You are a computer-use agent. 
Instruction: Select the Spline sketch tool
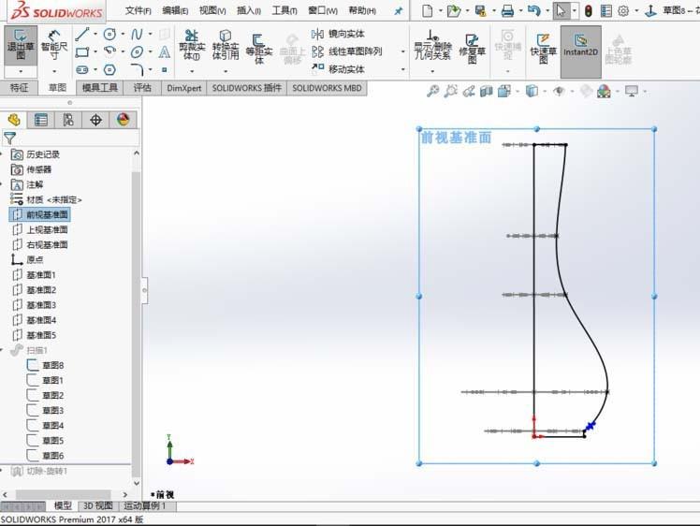(x=137, y=34)
